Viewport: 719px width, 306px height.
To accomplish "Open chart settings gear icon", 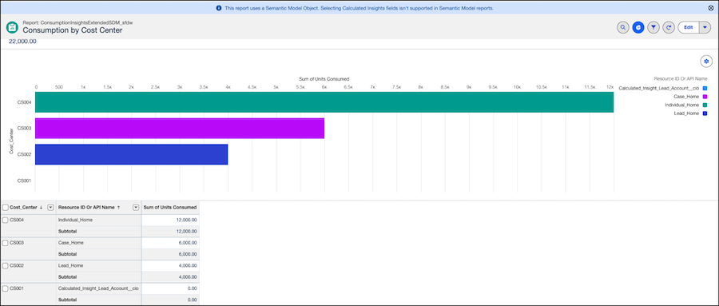I will click(x=706, y=61).
